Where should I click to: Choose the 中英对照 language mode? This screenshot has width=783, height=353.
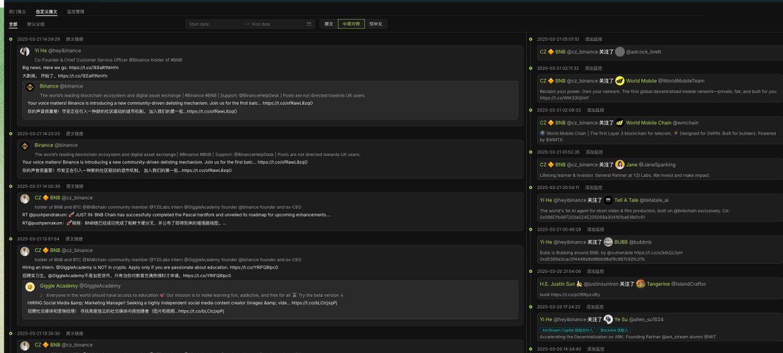[350, 24]
